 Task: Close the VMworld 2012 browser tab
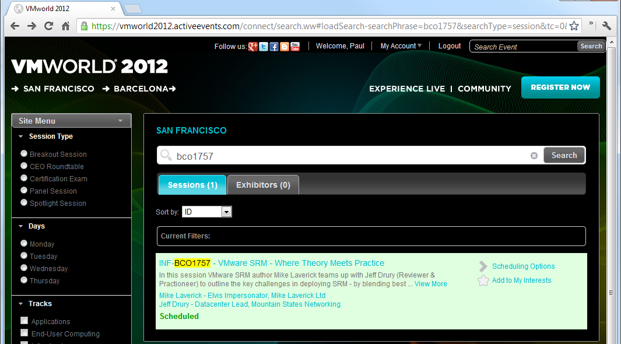[x=113, y=8]
